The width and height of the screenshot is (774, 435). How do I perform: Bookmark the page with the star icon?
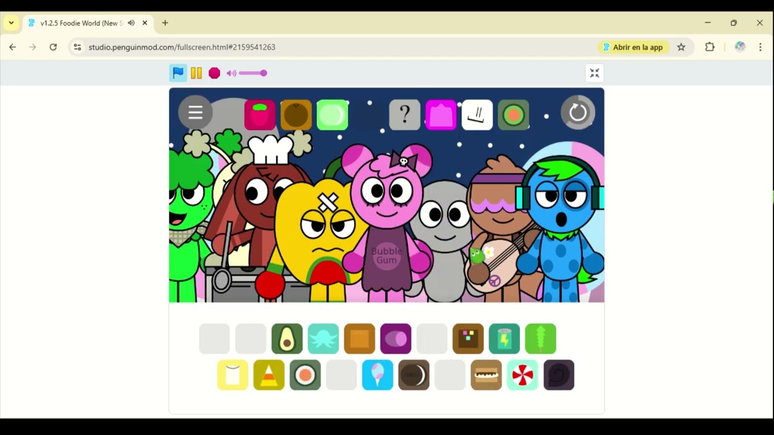[681, 47]
